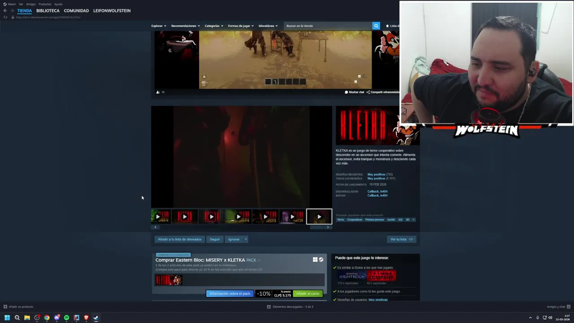Play the second red KLETKA logo video thumbnail
Image resolution: width=574 pixels, height=323 pixels.
184,217
